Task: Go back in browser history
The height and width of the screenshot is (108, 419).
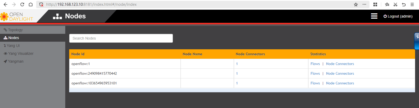Action: tap(6, 4)
